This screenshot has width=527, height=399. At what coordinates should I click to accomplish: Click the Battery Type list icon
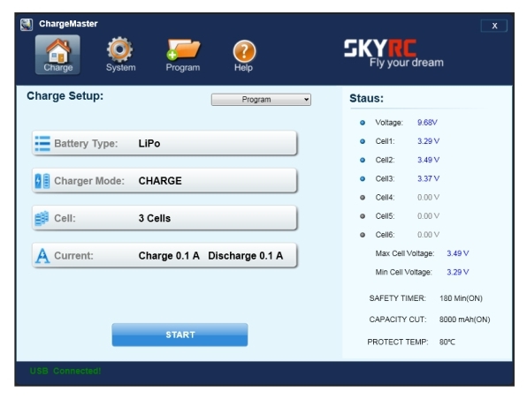point(42,143)
